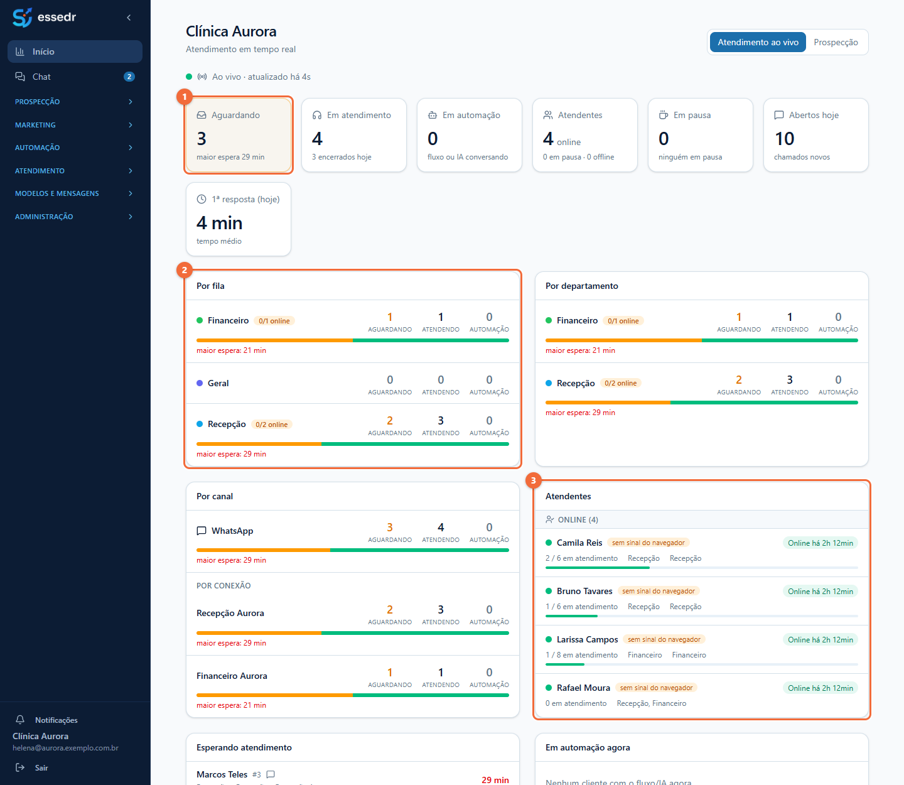
Task: Click Financeiro progress bar in Por fila
Action: pos(353,340)
